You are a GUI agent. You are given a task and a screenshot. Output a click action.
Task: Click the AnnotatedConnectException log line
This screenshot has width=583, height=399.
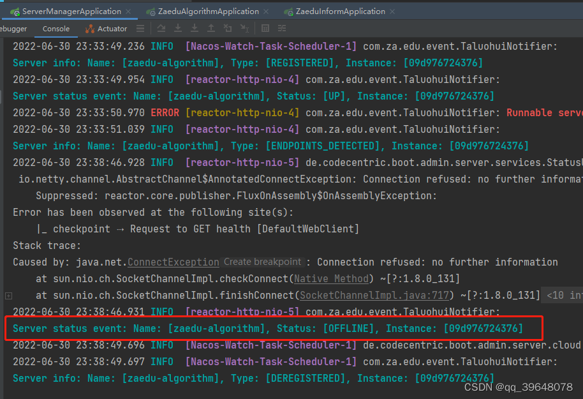point(300,179)
